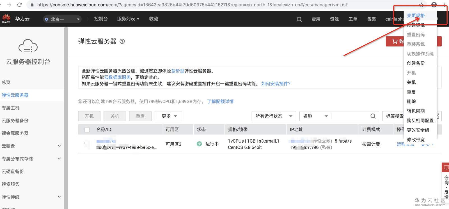Follow the 云数据库服务 link

point(117,77)
